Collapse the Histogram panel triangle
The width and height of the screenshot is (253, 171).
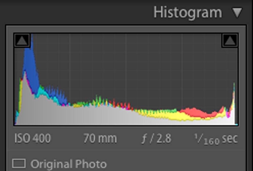237,12
